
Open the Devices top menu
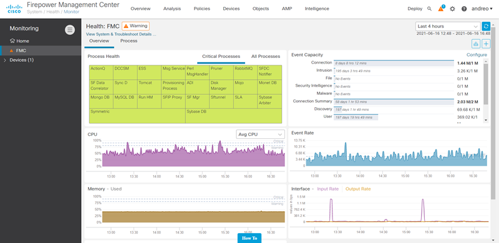pyautogui.click(x=231, y=9)
